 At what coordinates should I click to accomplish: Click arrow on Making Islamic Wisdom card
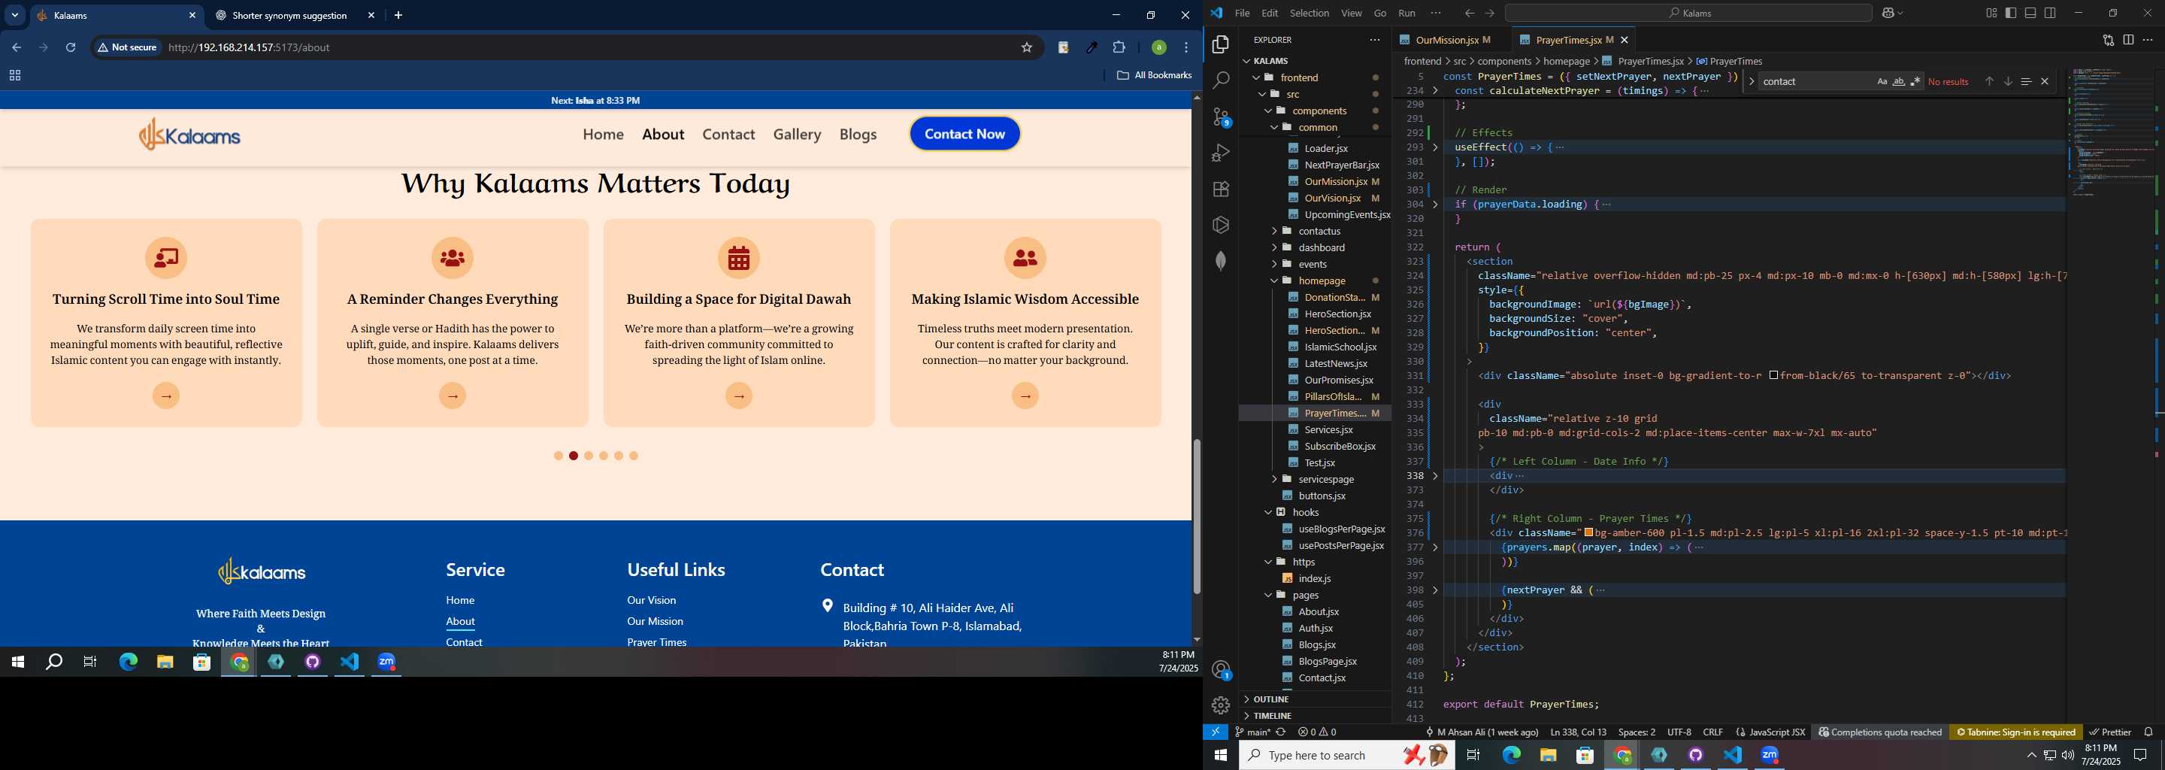(1025, 396)
